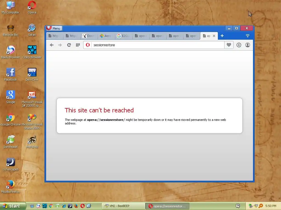This screenshot has height=210, width=281.
Task: Launch Opera from the Quick Launch bar
Action: pyautogui.click(x=82, y=206)
